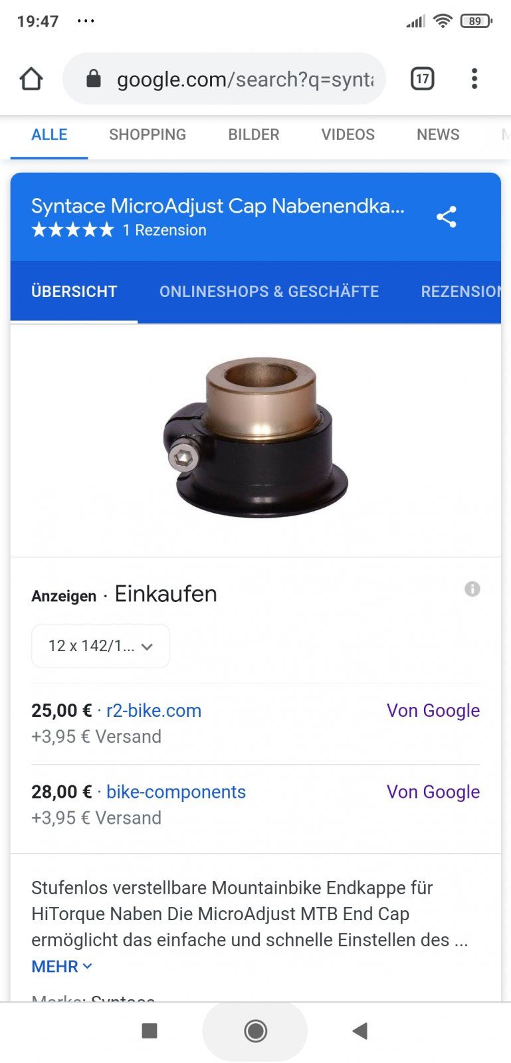
Task: Switch to the BILDER search tab
Action: click(x=254, y=135)
